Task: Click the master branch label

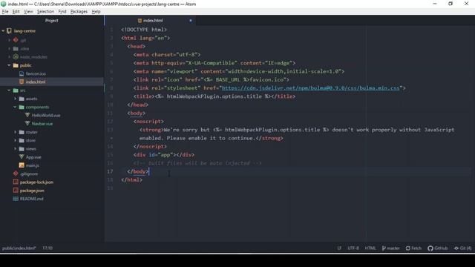Action: tap(393, 248)
